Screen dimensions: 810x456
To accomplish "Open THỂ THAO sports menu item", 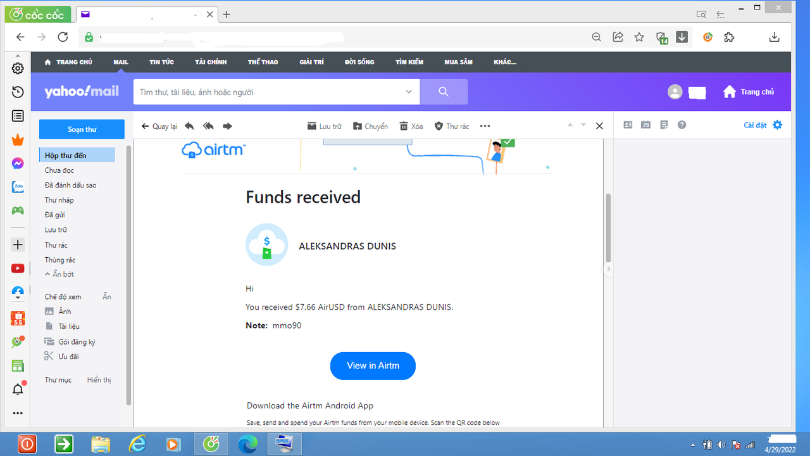I will point(263,62).
